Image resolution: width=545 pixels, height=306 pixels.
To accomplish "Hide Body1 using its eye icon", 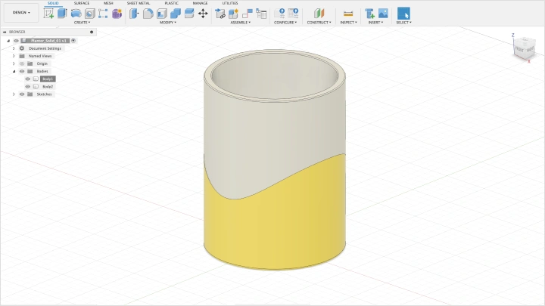I will [x=28, y=79].
